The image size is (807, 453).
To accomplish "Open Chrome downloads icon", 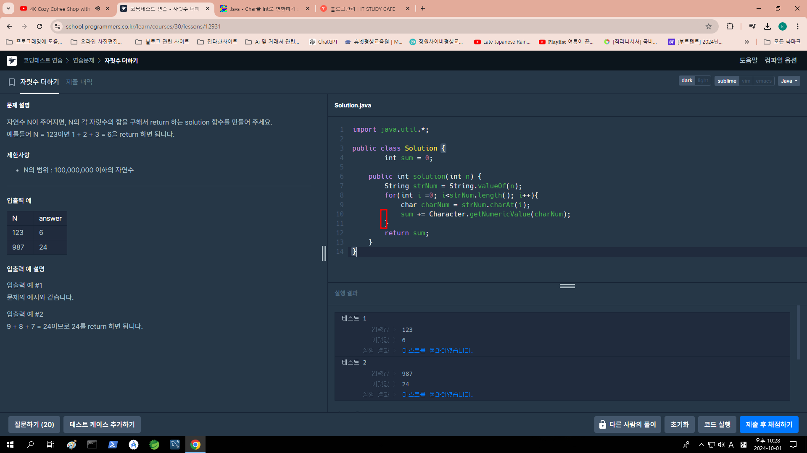I will pyautogui.click(x=767, y=26).
